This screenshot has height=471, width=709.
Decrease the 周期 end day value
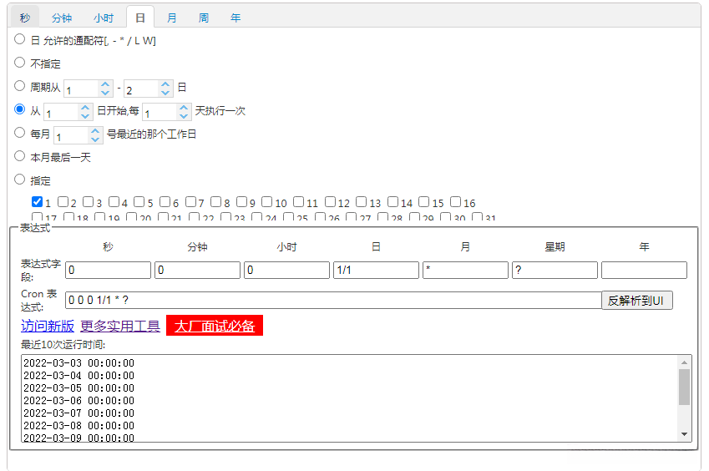pos(165,92)
